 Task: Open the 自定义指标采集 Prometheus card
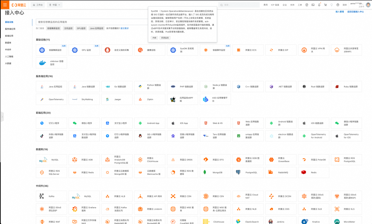pos(117,50)
